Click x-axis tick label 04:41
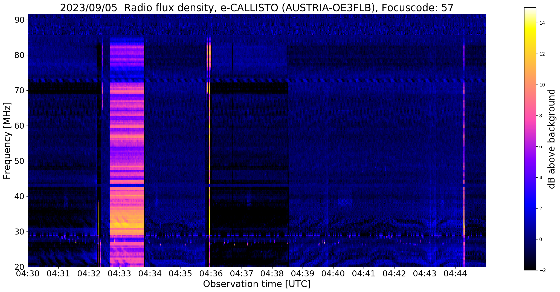The height and width of the screenshot is (292, 560). pos(364,274)
